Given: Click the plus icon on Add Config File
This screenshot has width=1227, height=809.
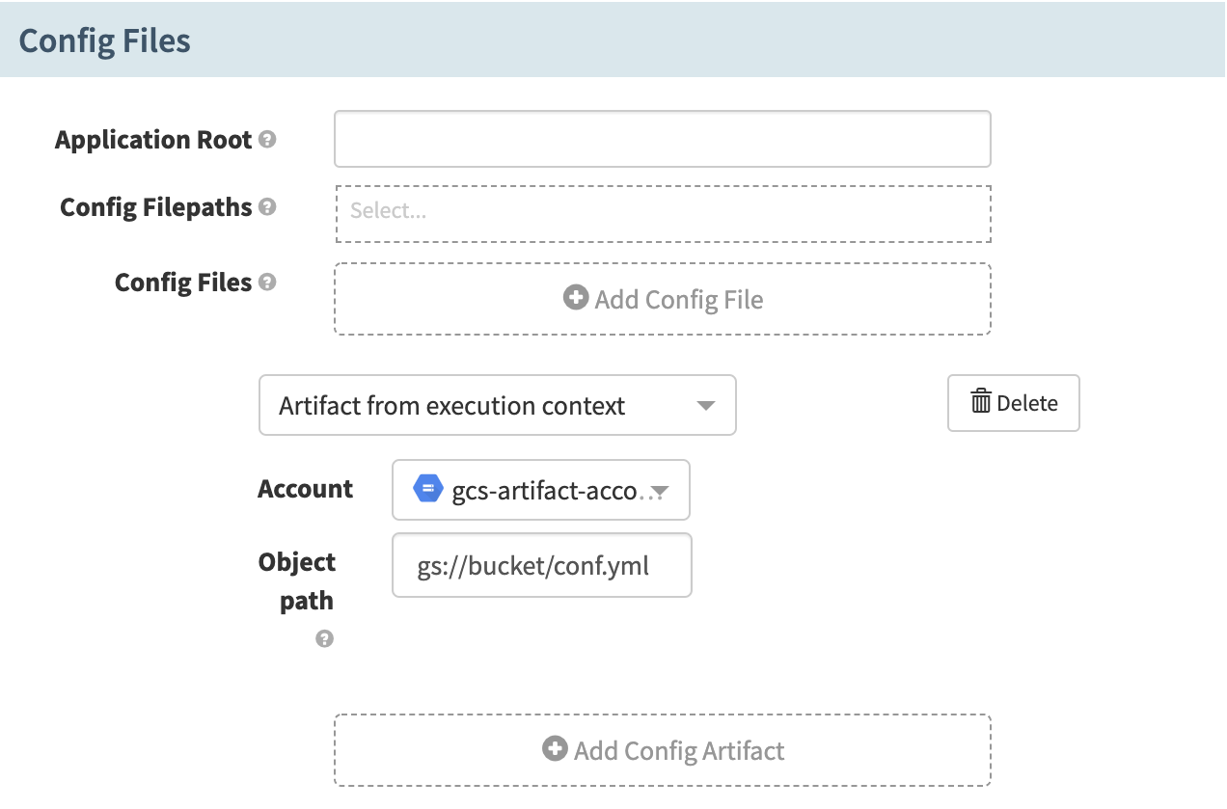Looking at the screenshot, I should tap(576, 298).
